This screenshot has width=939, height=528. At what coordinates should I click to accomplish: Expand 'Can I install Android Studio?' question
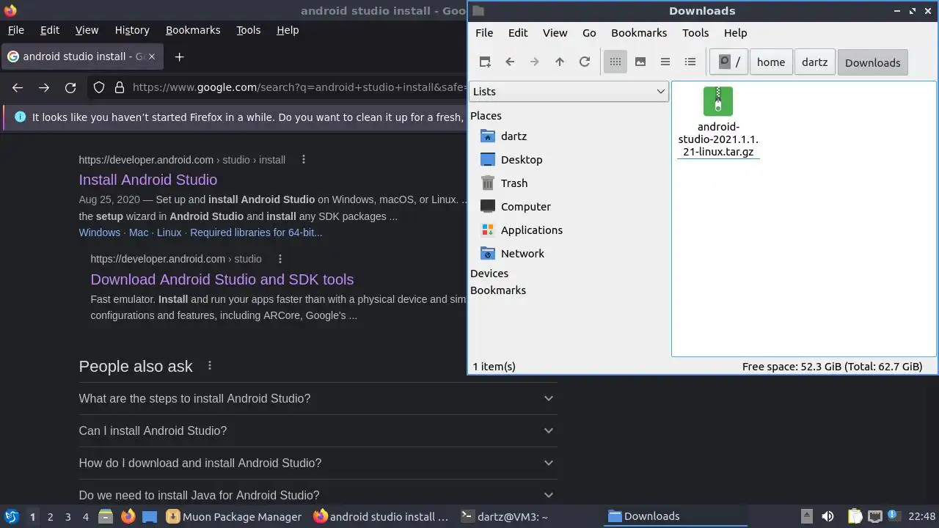pos(318,430)
